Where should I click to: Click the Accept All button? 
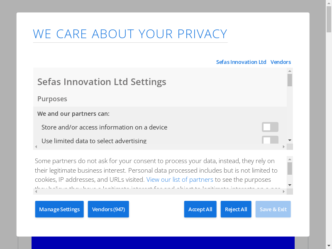click(x=200, y=209)
